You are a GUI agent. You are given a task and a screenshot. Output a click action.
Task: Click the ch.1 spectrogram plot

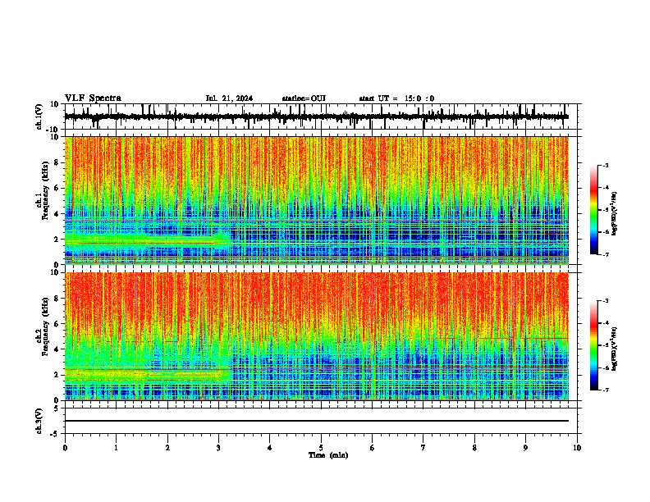click(x=317, y=200)
